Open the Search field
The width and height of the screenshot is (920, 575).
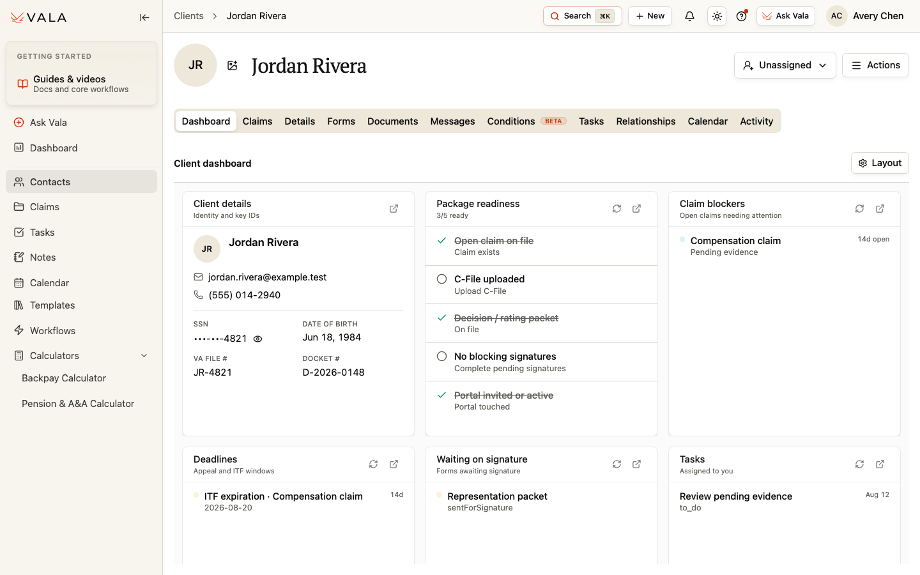point(582,16)
